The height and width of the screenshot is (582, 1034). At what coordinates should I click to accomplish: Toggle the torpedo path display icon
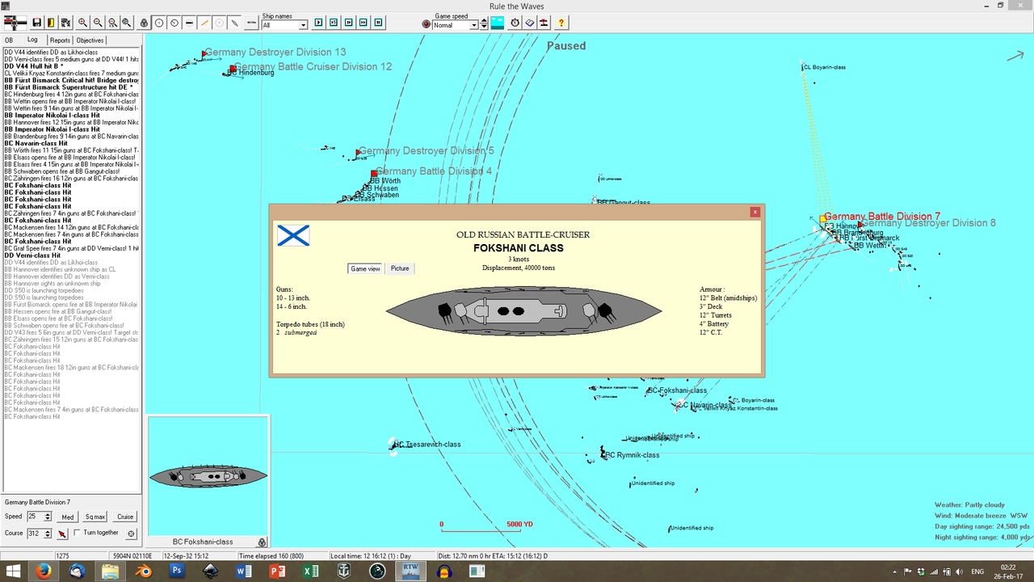(204, 23)
